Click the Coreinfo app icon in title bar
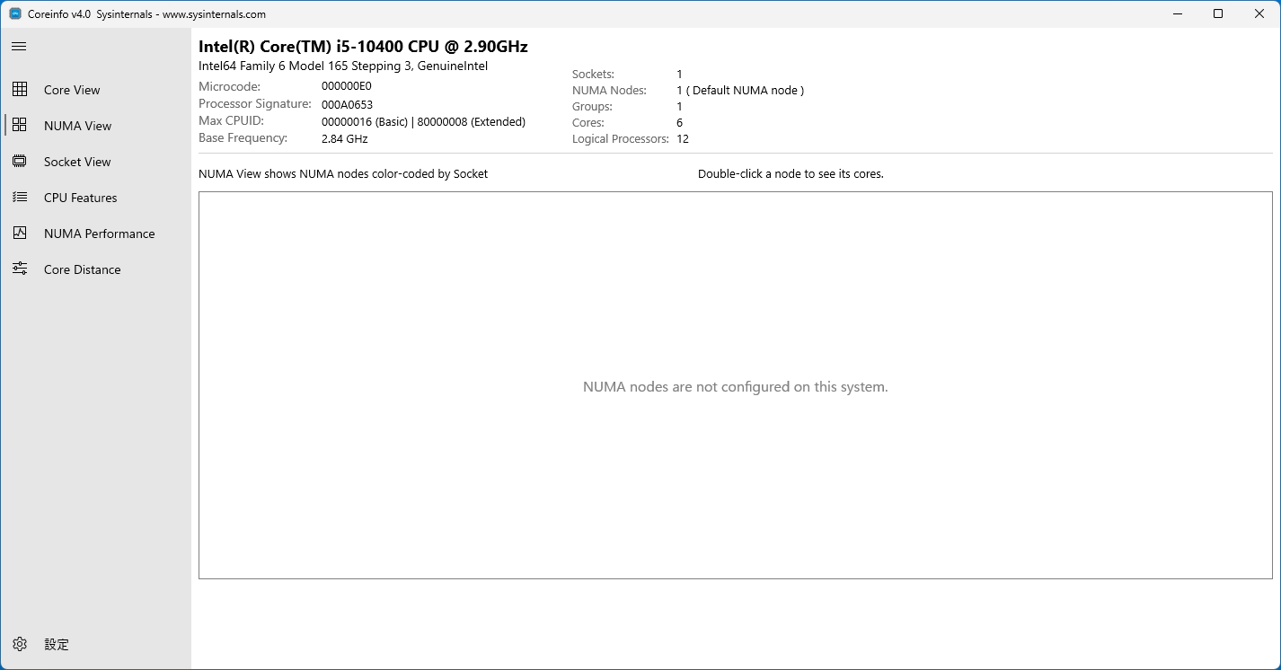This screenshot has height=670, width=1281. coord(15,14)
